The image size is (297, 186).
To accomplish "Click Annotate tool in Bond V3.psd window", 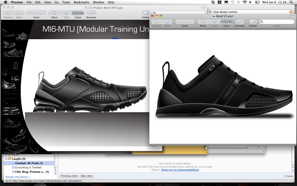I will pos(240,21).
